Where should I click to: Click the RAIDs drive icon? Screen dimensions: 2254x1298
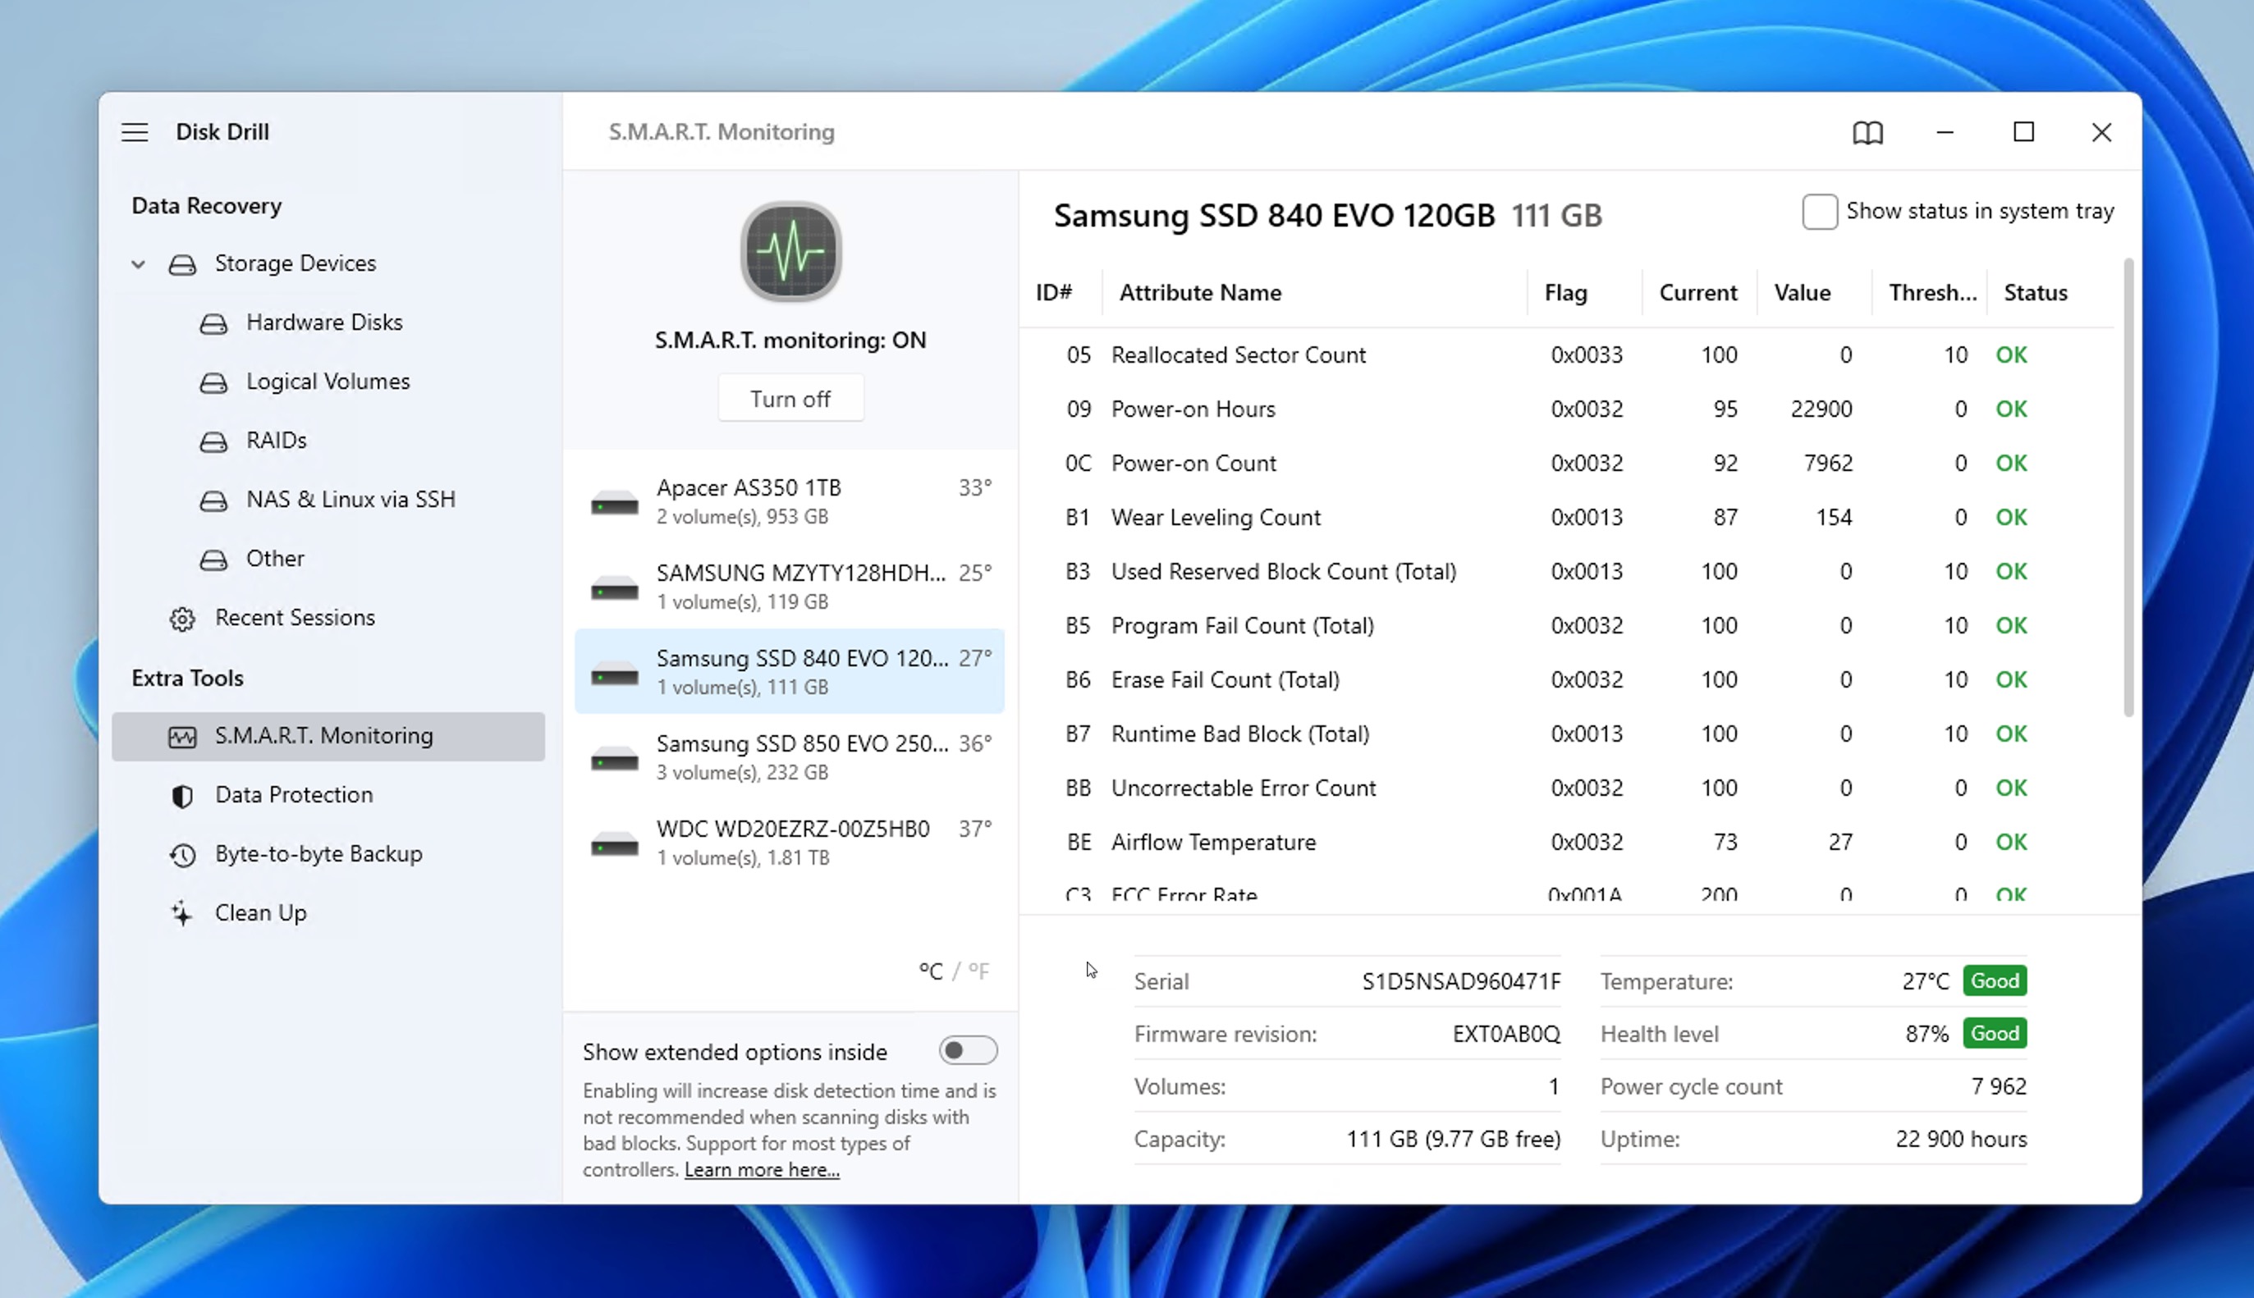(213, 441)
